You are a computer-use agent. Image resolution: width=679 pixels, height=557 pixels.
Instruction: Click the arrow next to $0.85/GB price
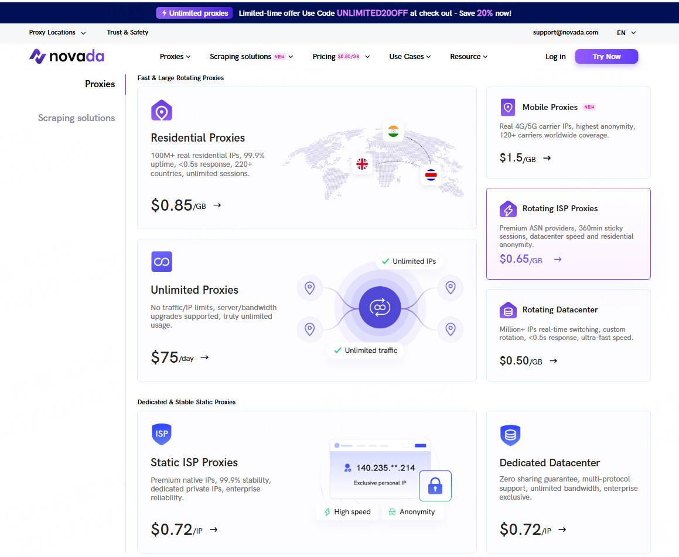(217, 205)
